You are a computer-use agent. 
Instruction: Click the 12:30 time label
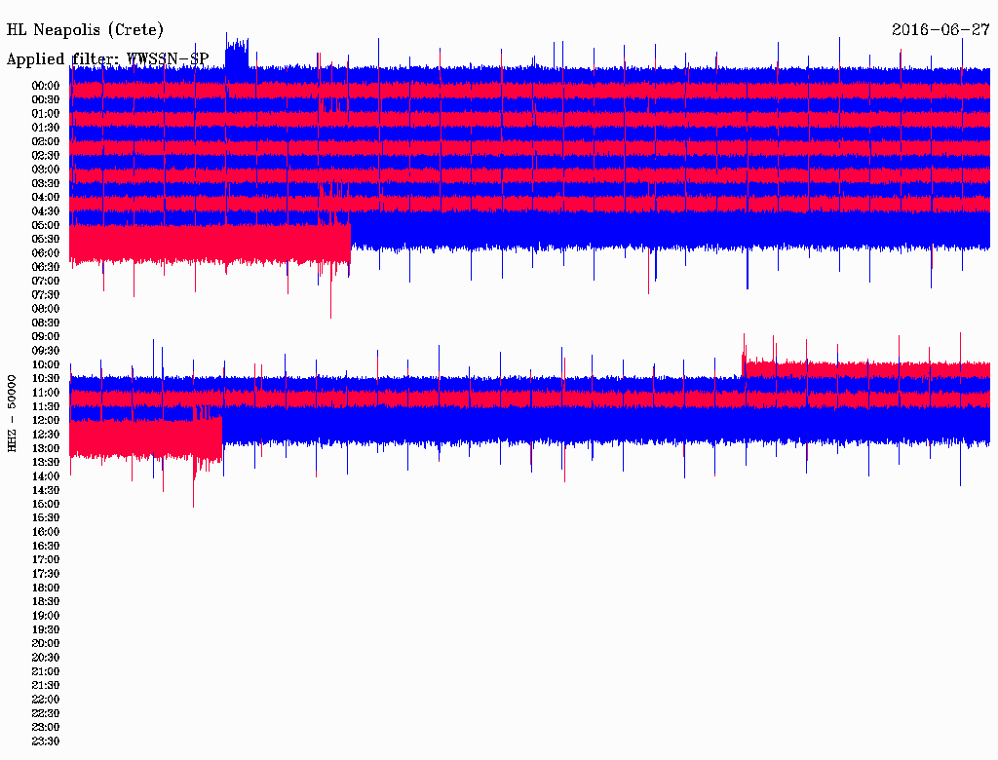pyautogui.click(x=46, y=435)
